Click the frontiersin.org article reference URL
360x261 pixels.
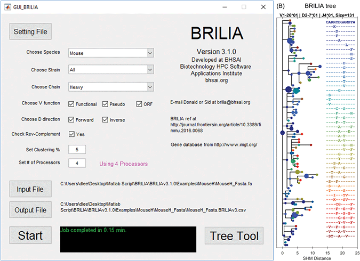click(215, 127)
